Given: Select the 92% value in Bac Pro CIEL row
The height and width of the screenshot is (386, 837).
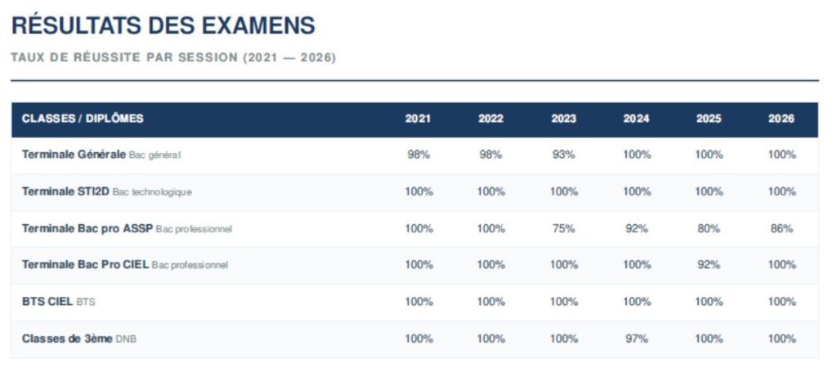Looking at the screenshot, I should [x=709, y=264].
